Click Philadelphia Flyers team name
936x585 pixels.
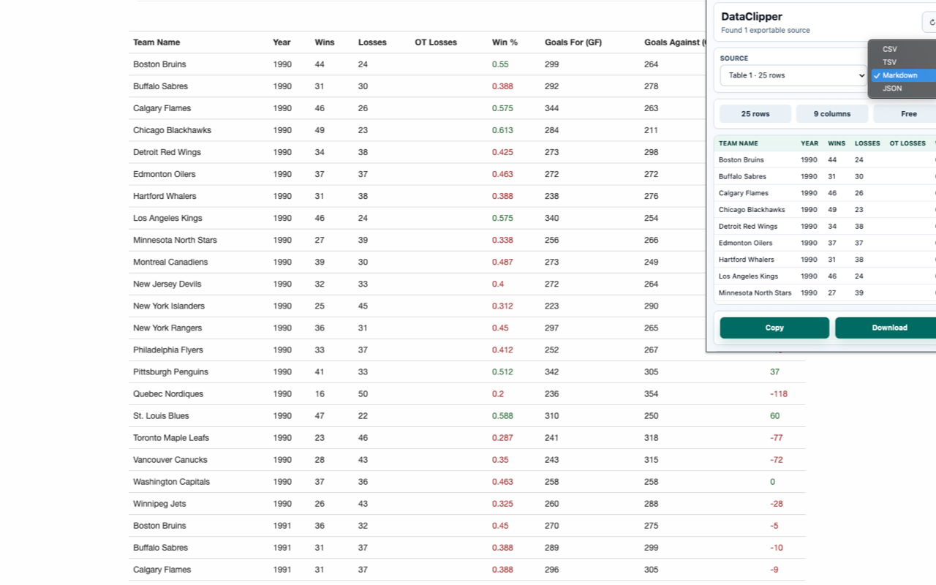pyautogui.click(x=168, y=350)
